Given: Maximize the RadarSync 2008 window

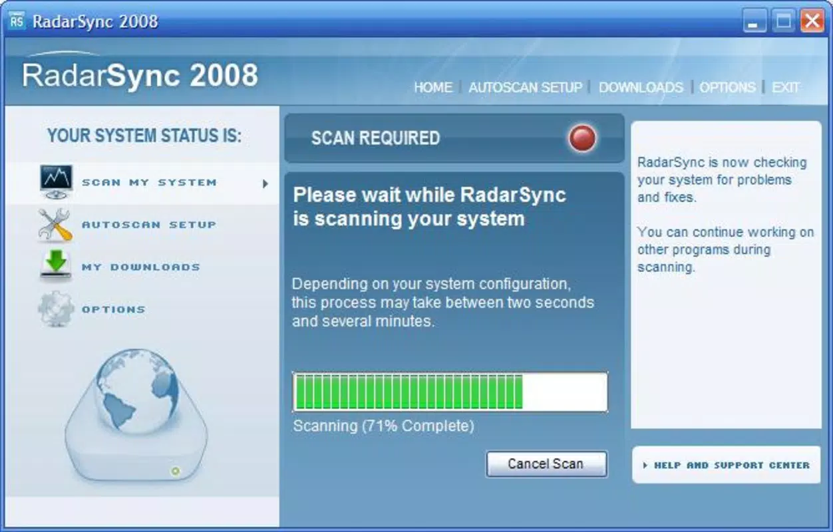Looking at the screenshot, I should click(784, 21).
